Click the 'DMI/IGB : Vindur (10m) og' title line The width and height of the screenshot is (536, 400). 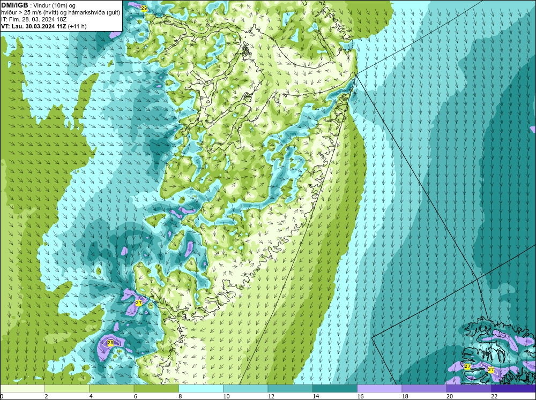click(39, 5)
